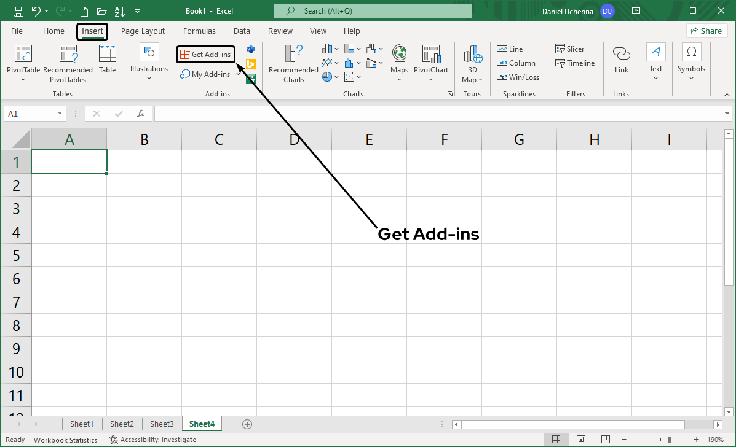Insert a Slicer
The width and height of the screenshot is (736, 447).
pos(569,49)
